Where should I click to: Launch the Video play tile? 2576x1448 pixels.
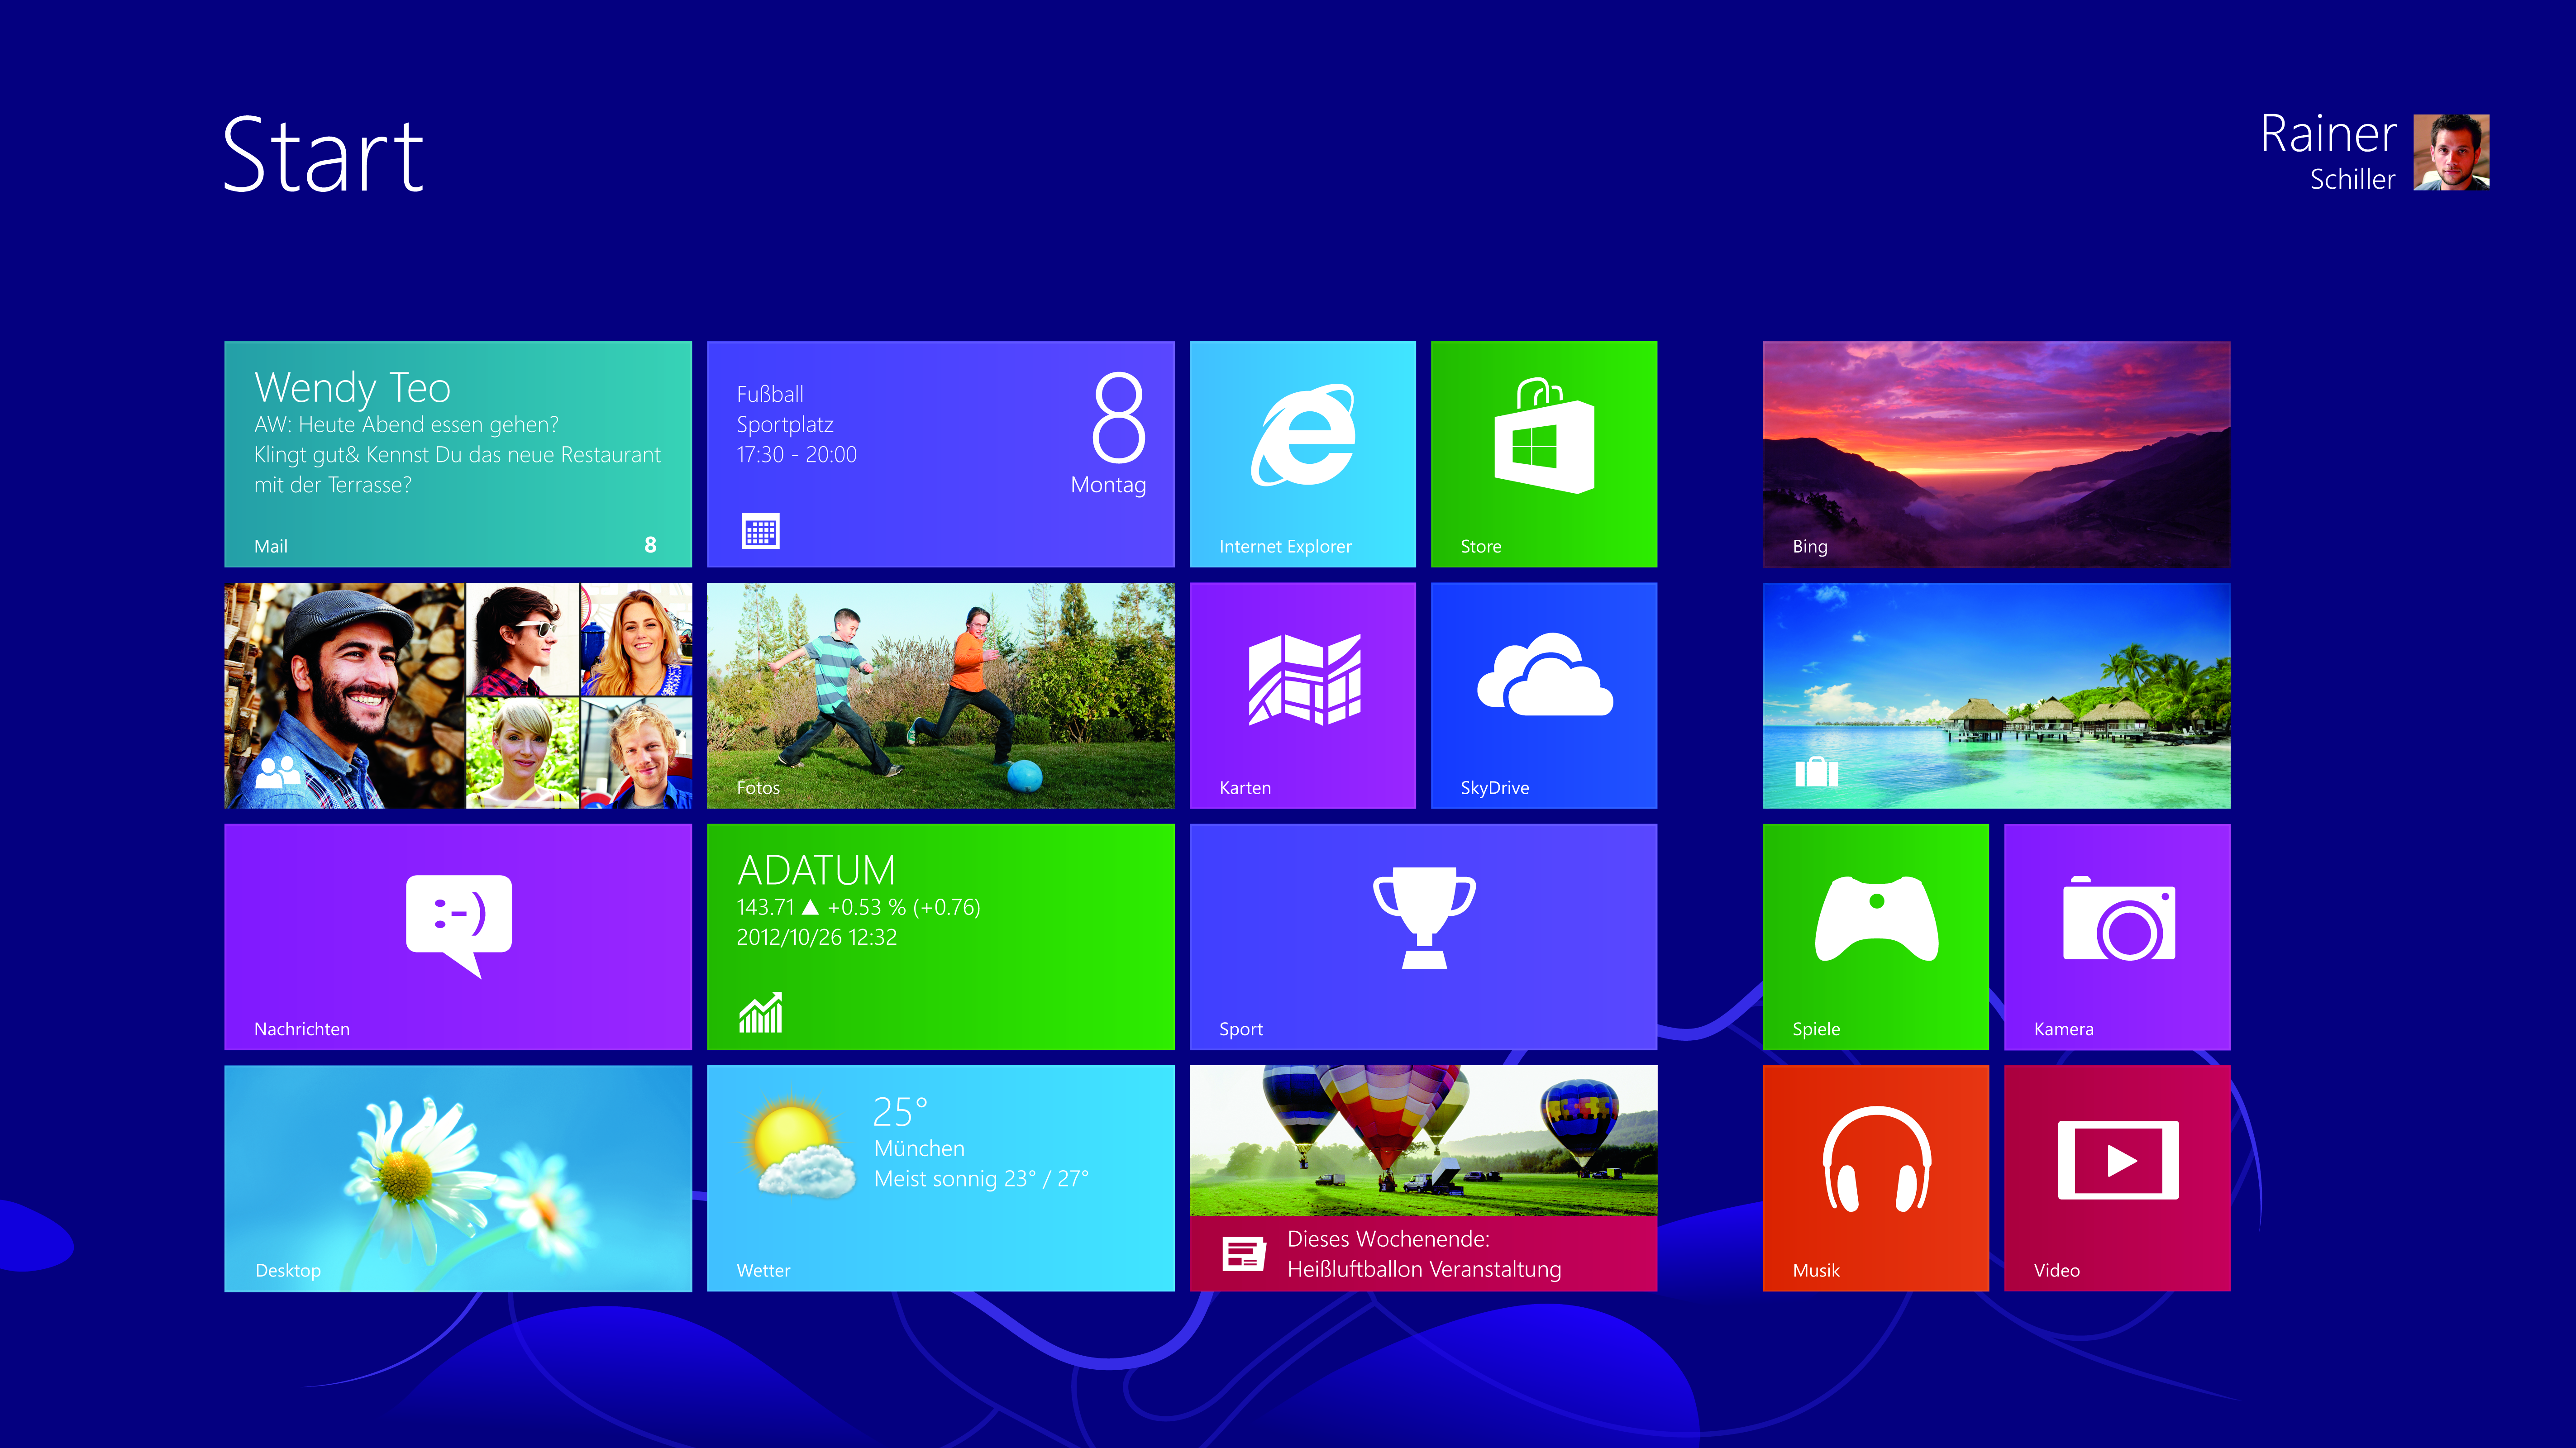click(2117, 1178)
